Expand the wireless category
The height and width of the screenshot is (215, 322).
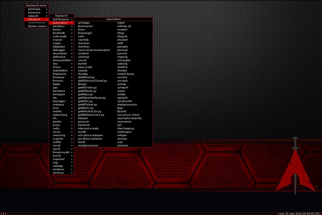61,173
